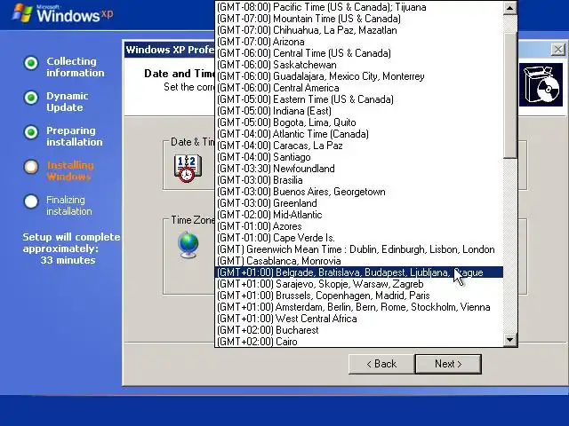Go to the Next setup page
The width and height of the screenshot is (569, 426).
coord(448,364)
